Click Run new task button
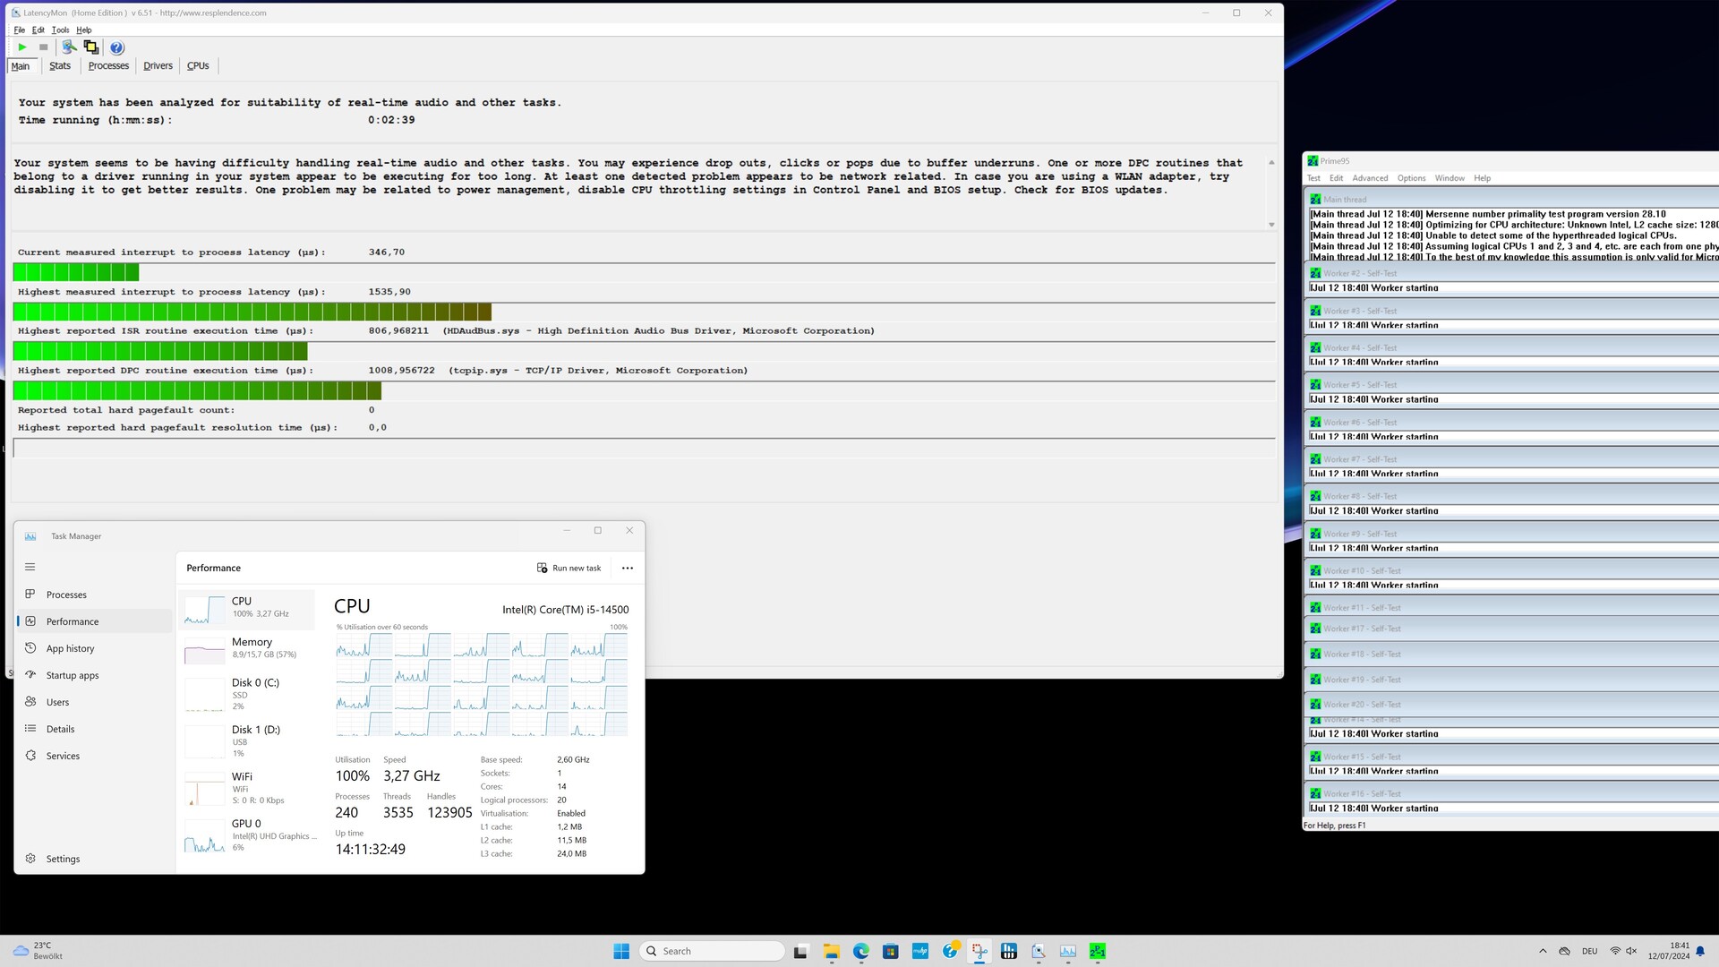Screen dimensions: 1719x967 pyautogui.click(x=569, y=568)
